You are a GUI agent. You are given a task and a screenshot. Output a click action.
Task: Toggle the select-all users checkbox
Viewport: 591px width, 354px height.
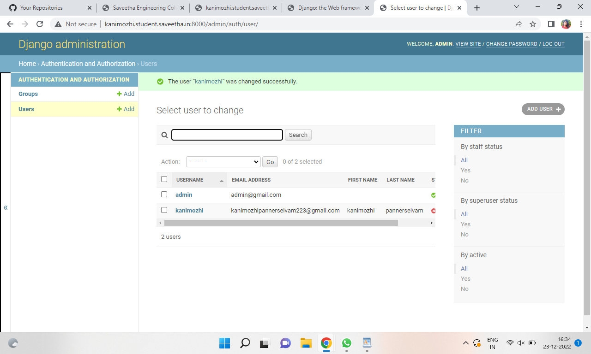click(164, 179)
